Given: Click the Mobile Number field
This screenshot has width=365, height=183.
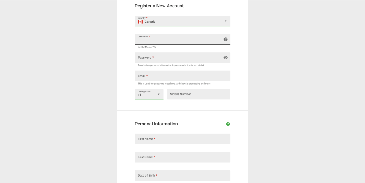Looking at the screenshot, I should [x=198, y=94].
